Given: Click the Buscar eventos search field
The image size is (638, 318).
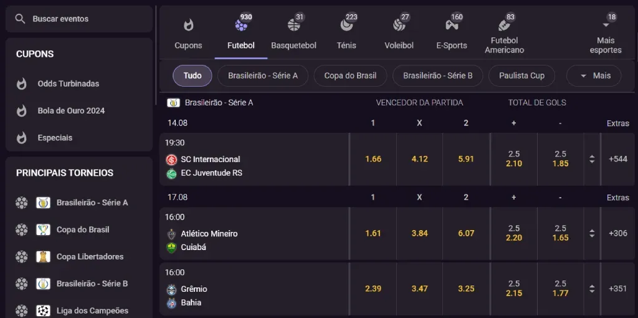Looking at the screenshot, I should pos(79,19).
